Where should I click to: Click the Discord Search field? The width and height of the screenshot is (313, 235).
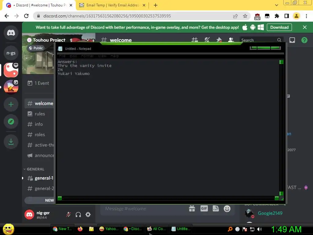coord(261,40)
